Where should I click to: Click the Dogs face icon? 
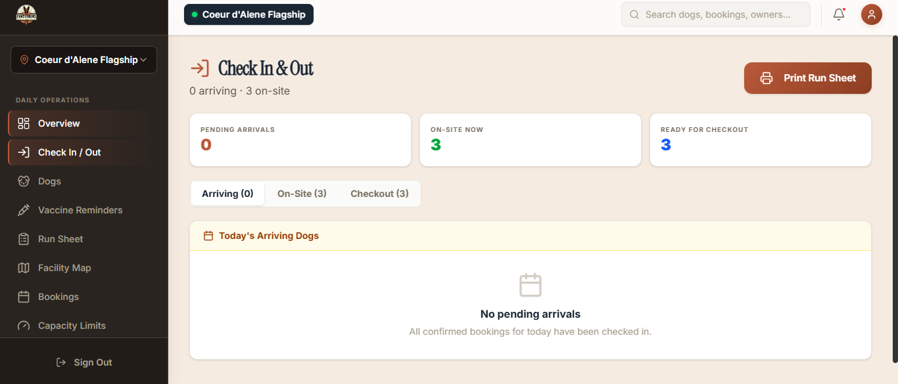[x=24, y=181]
